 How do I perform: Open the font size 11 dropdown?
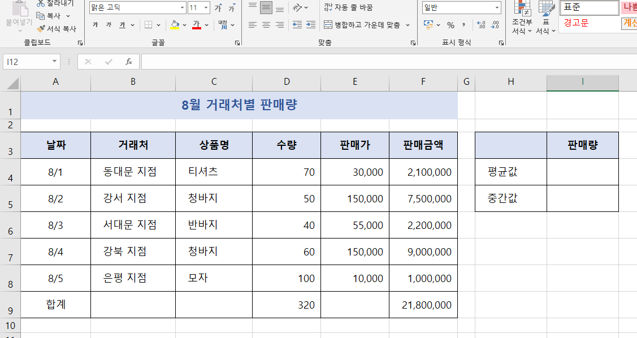[x=206, y=8]
